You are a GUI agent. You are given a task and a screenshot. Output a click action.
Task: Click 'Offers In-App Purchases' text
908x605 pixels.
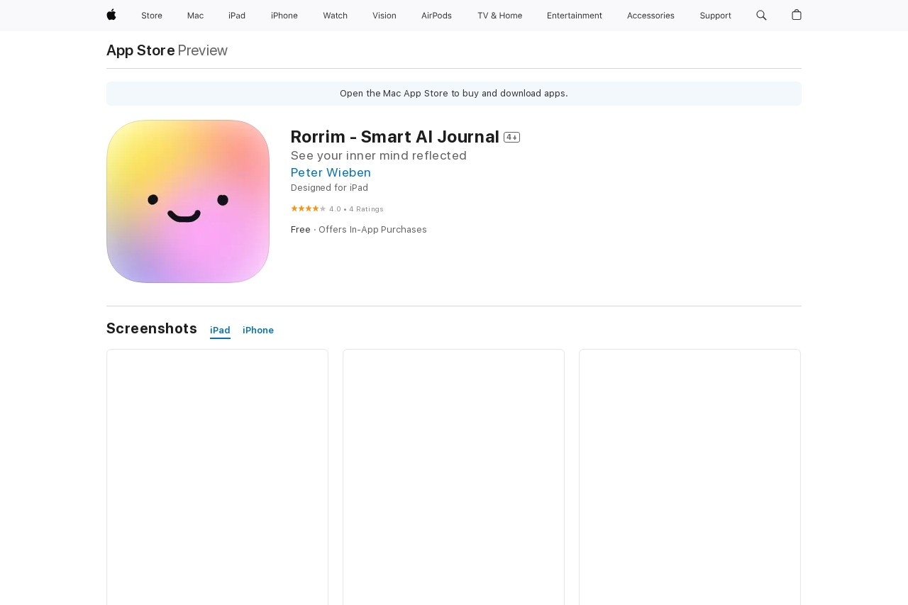pyautogui.click(x=372, y=230)
